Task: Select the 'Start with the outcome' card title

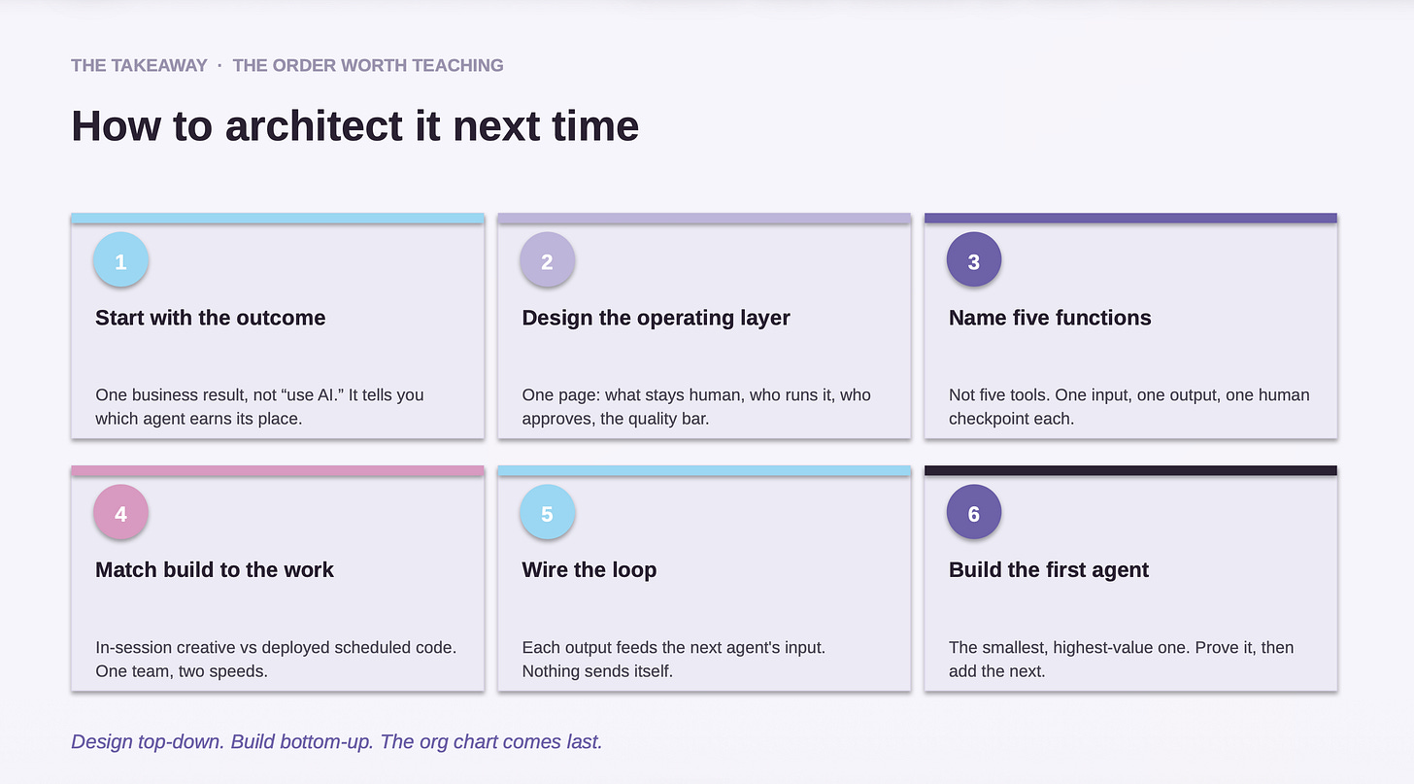Action: pyautogui.click(x=211, y=318)
